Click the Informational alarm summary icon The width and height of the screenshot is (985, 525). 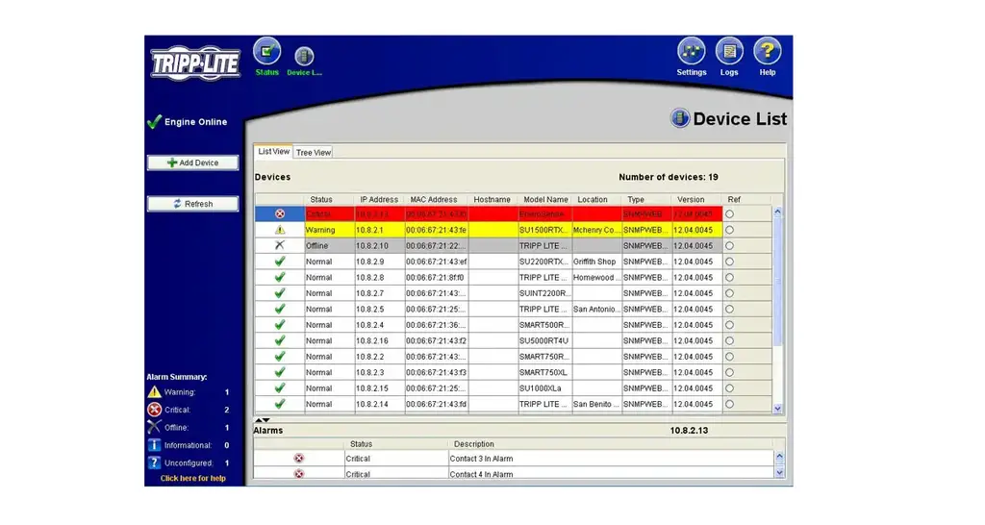pyautogui.click(x=155, y=444)
